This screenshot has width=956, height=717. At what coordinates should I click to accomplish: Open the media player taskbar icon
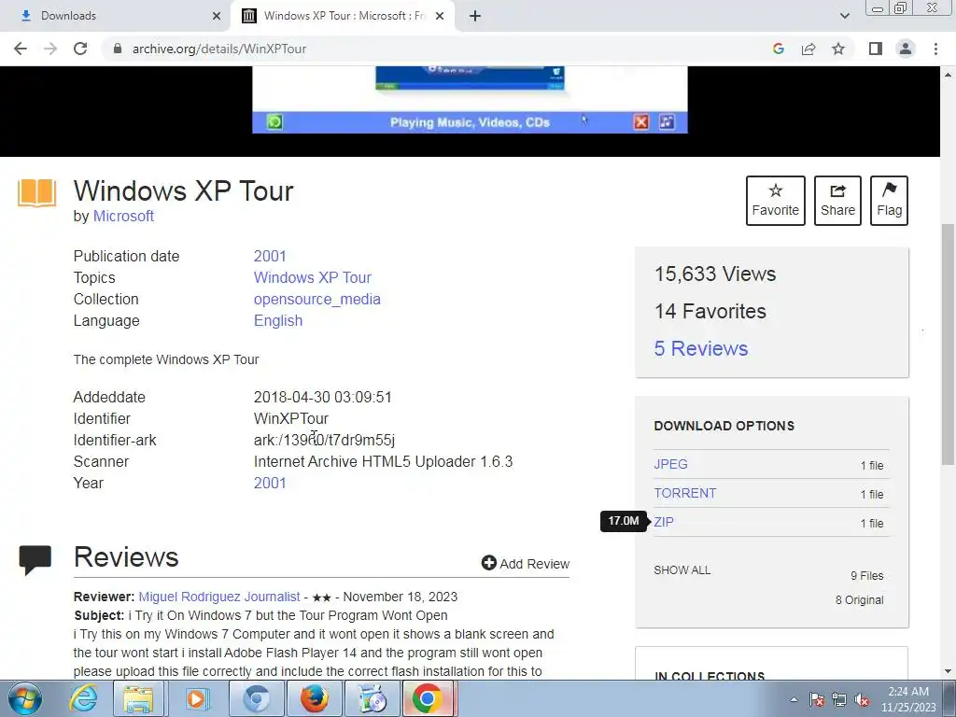pos(196,698)
